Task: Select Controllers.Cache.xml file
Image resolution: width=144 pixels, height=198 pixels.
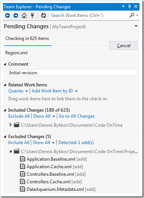Action: click(54, 182)
